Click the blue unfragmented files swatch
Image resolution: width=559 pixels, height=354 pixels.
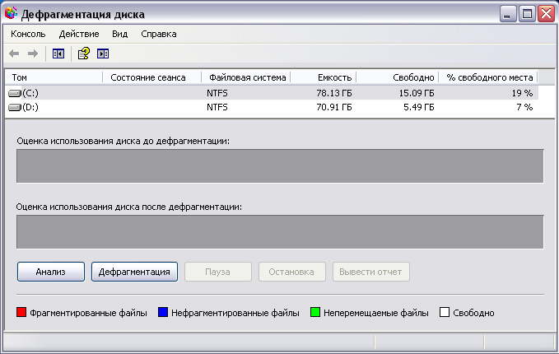point(163,313)
